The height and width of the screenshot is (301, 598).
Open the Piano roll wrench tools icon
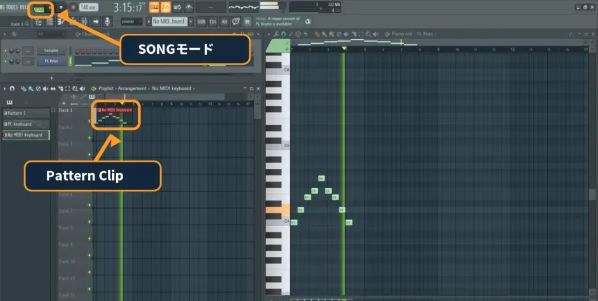(276, 34)
